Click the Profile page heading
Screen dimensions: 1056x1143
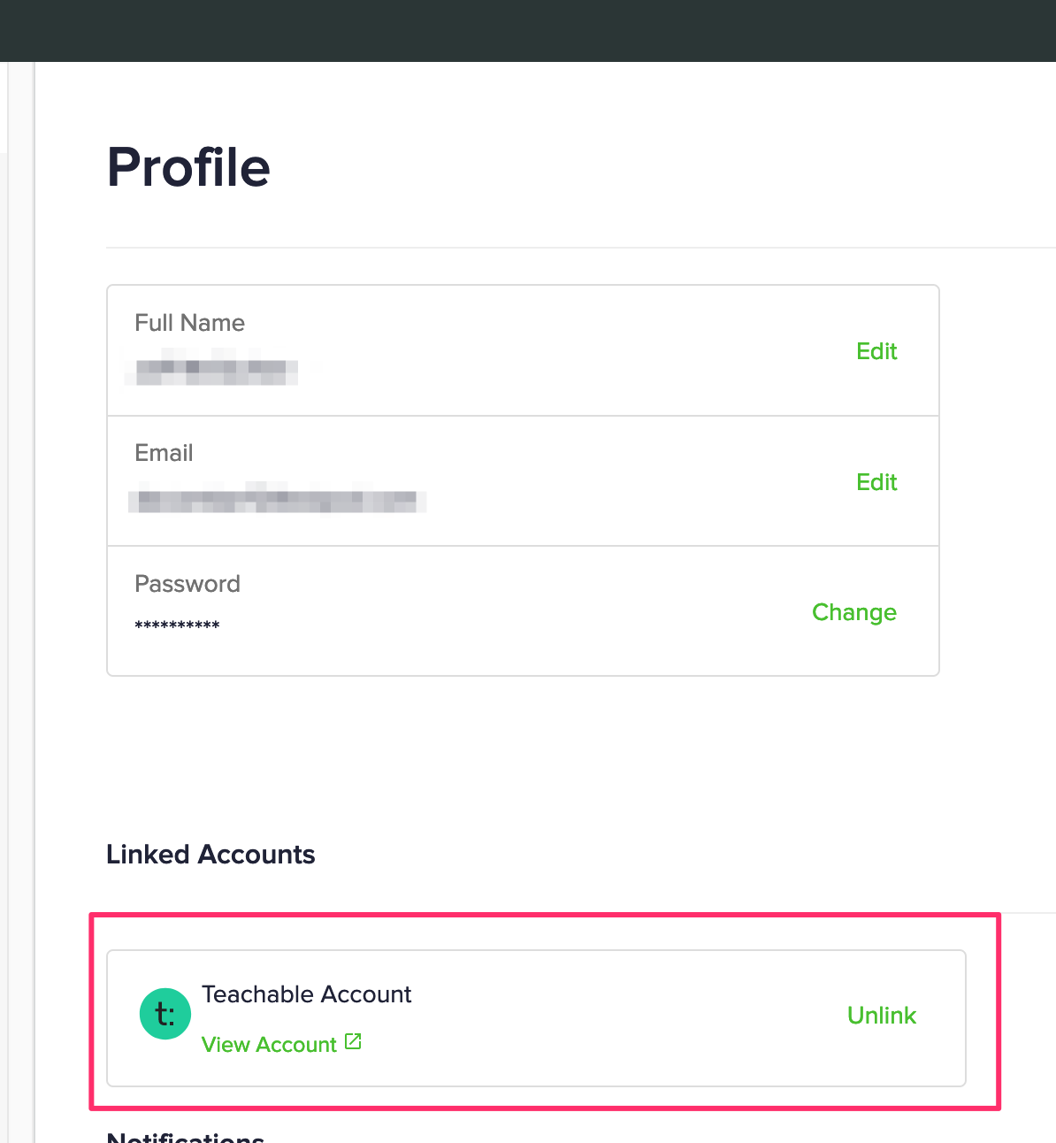pos(188,167)
